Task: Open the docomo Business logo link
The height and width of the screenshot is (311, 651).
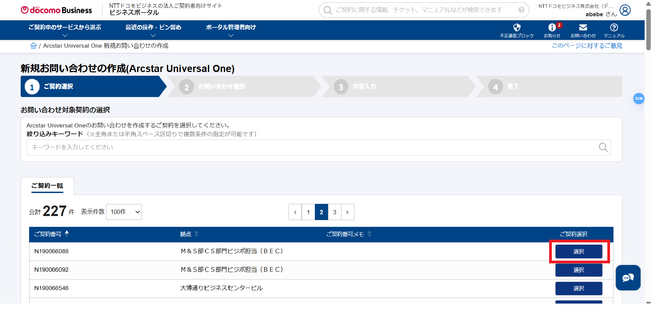Action: tap(56, 10)
